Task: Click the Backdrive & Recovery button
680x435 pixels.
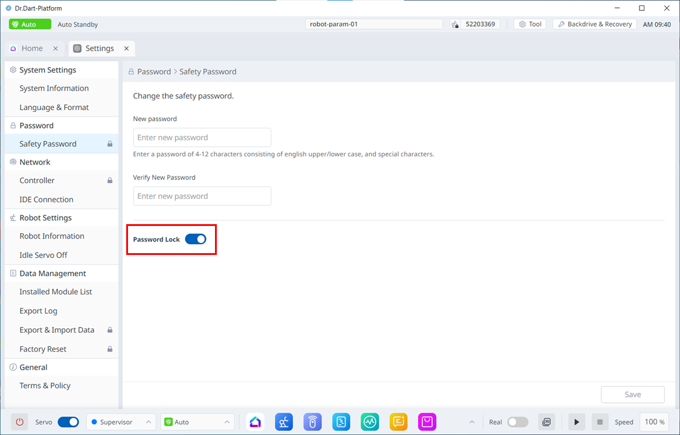Action: [594, 24]
